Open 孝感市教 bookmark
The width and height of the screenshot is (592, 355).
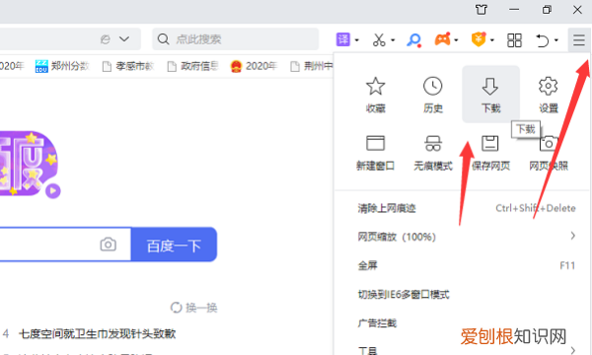tap(128, 66)
